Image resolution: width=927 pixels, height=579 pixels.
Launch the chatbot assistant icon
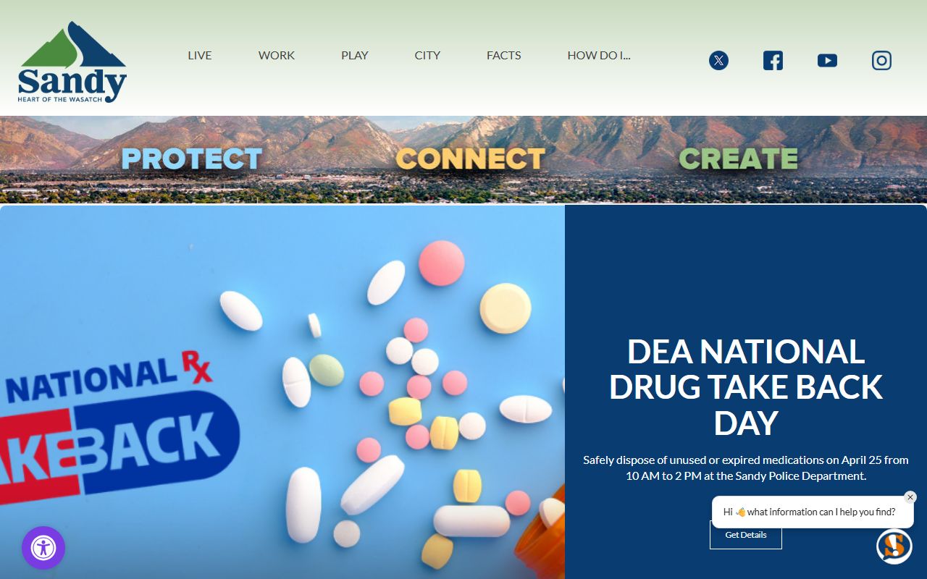[x=894, y=546]
